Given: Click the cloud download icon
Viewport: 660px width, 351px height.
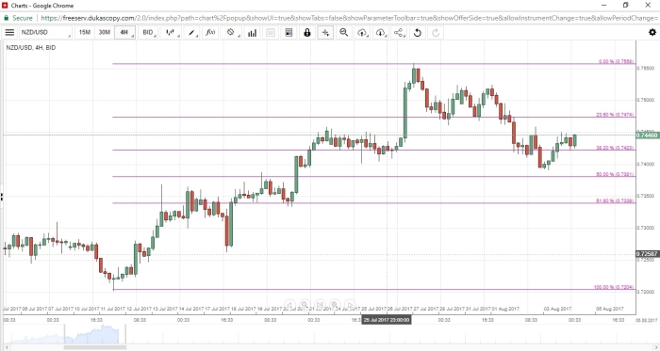Looking at the screenshot, I should pos(381,32).
